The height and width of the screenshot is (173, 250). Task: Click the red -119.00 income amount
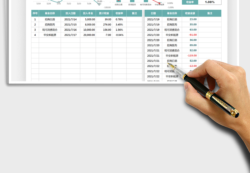tap(192, 55)
